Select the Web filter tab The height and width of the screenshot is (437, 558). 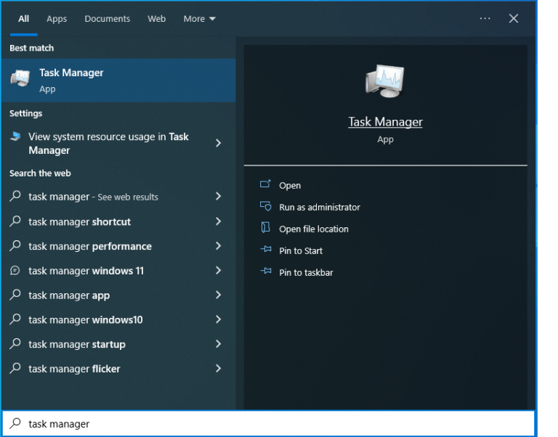pos(157,18)
